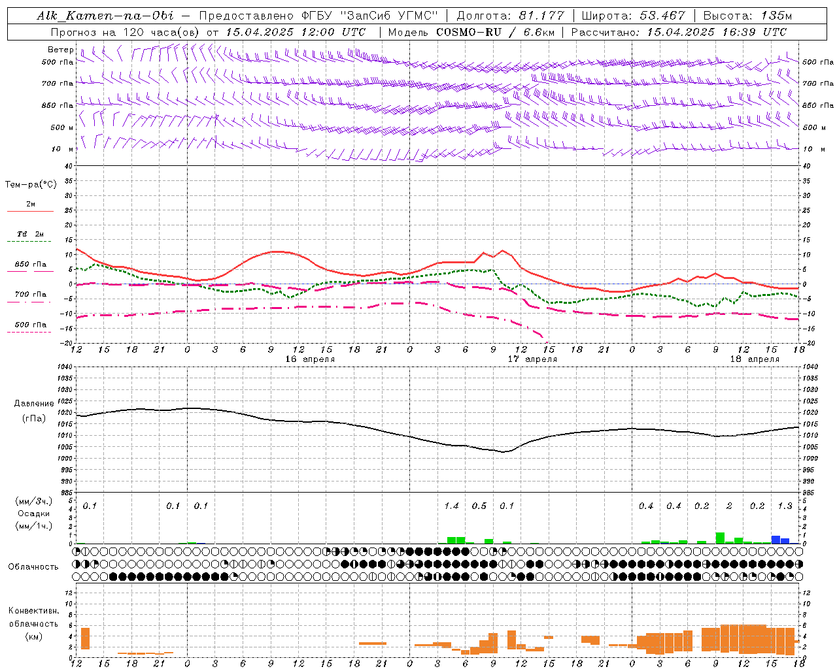The width and height of the screenshot is (837, 669).
Task: Click the Давление pressure chart label
Action: pyautogui.click(x=33, y=404)
